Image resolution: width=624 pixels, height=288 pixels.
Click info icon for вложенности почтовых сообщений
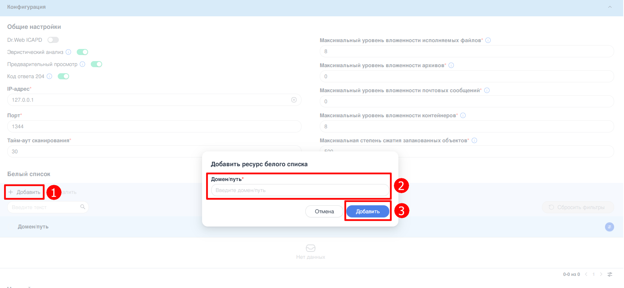(487, 90)
